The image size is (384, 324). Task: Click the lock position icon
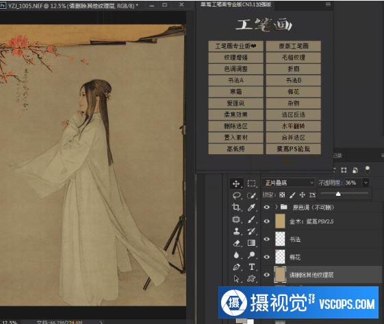[x=303, y=195]
